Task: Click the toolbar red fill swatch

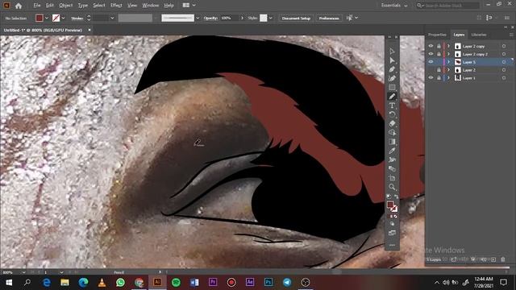Action: [390, 205]
